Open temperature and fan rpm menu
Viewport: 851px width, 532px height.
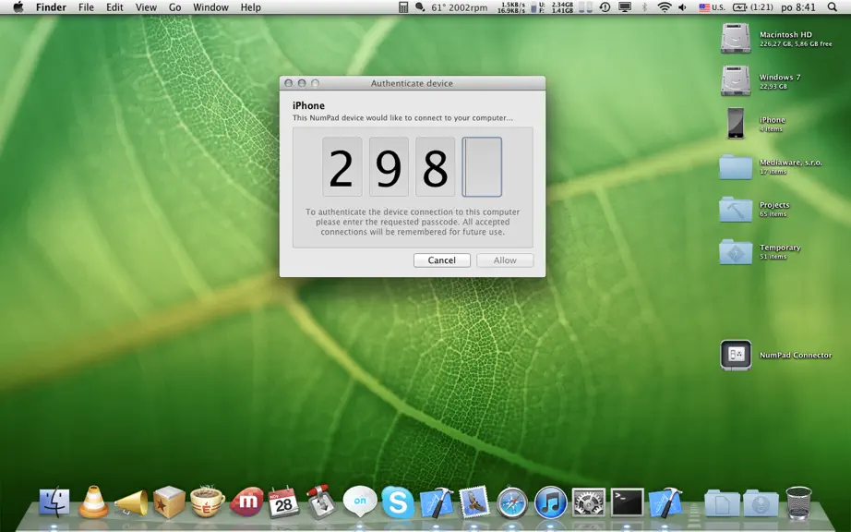(459, 7)
